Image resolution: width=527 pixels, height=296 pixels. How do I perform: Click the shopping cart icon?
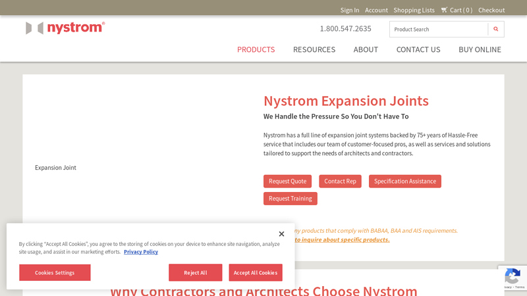pyautogui.click(x=444, y=10)
